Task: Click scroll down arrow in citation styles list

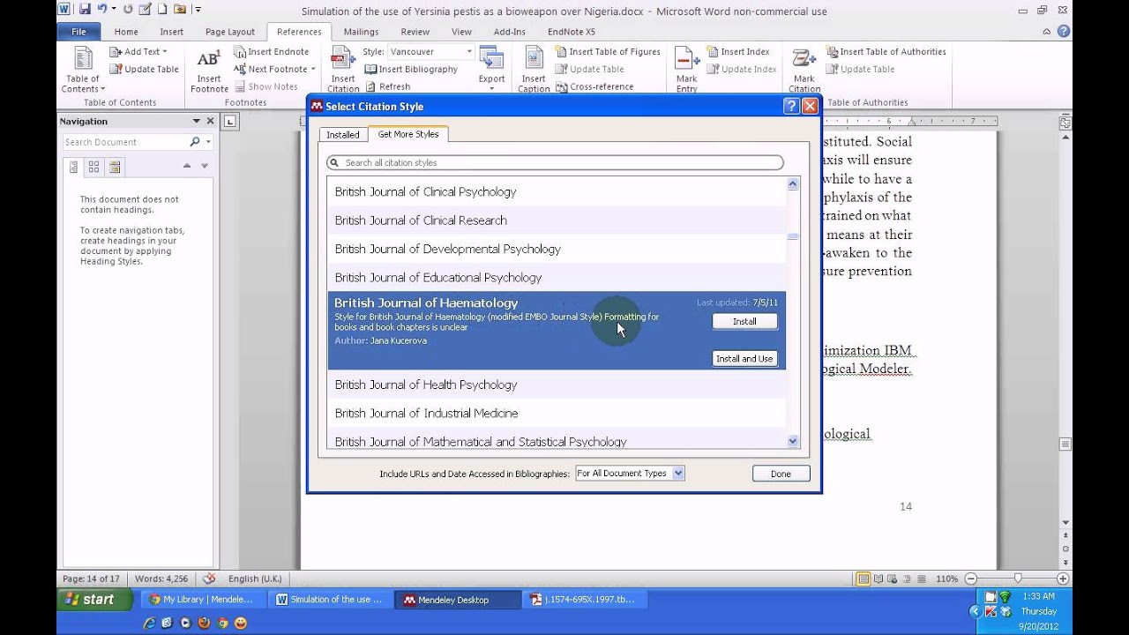Action: point(792,441)
